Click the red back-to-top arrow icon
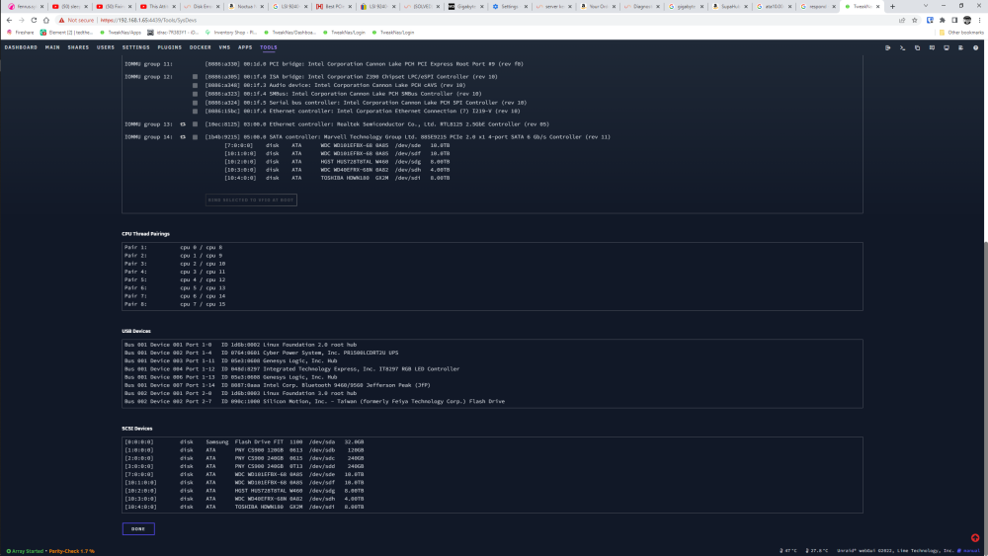Viewport: 988px width, 556px height. (x=975, y=538)
